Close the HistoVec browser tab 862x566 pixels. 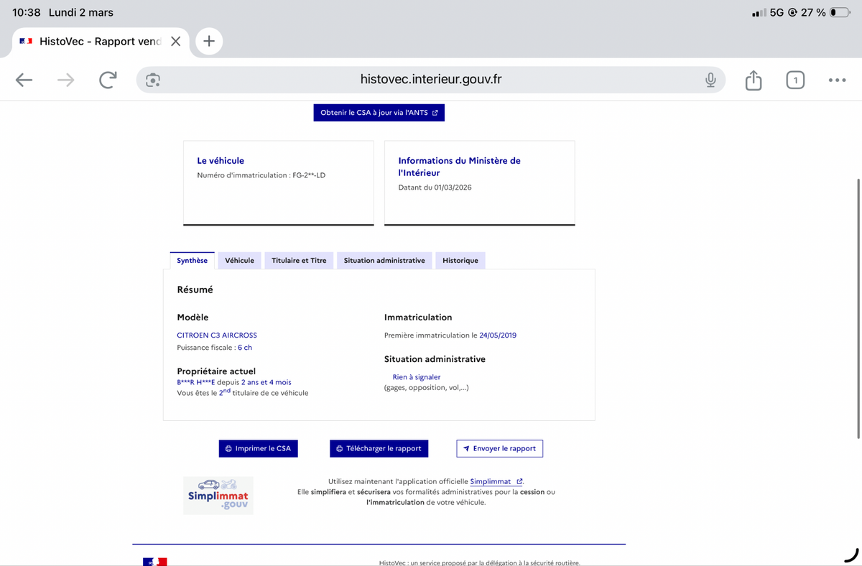click(x=175, y=42)
